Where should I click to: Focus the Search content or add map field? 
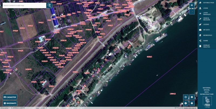coord(24,5)
